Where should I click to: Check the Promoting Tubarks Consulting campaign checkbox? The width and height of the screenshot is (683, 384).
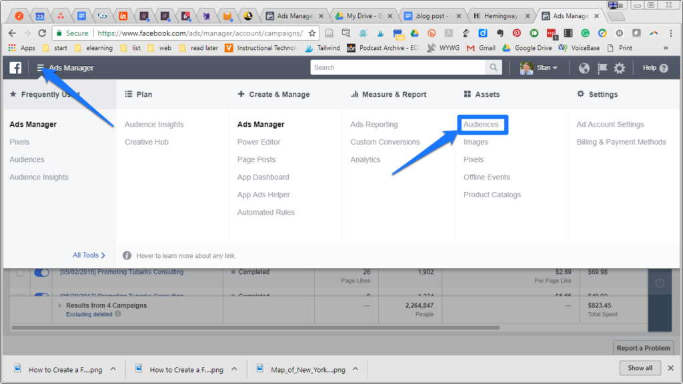click(20, 273)
